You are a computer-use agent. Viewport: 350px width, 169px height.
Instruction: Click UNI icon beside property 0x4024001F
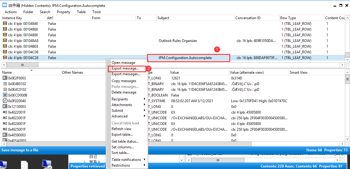pyautogui.click(x=5, y=124)
